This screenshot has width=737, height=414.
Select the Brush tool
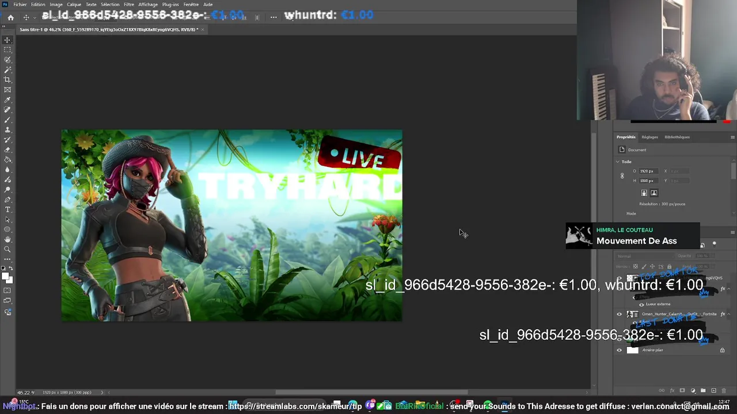[x=7, y=120]
